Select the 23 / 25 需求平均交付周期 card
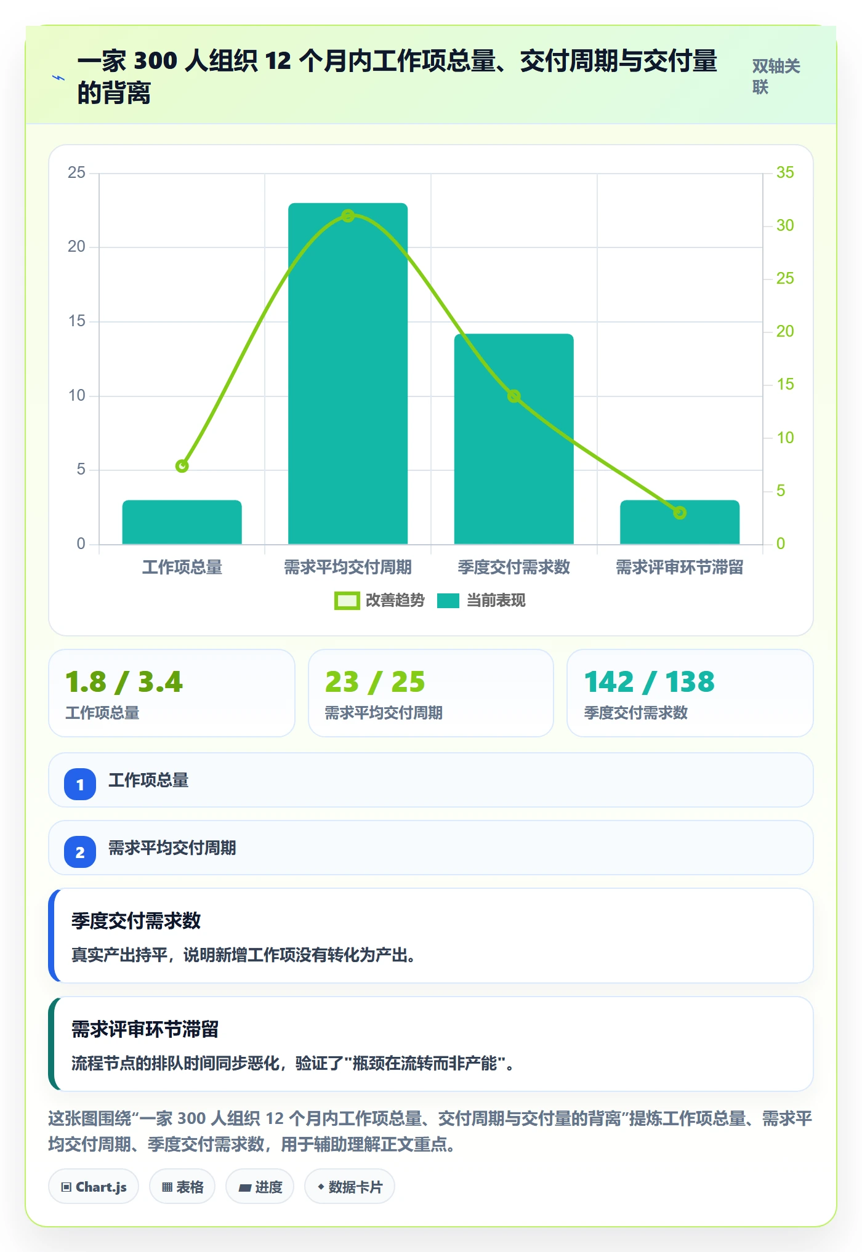 (x=431, y=693)
